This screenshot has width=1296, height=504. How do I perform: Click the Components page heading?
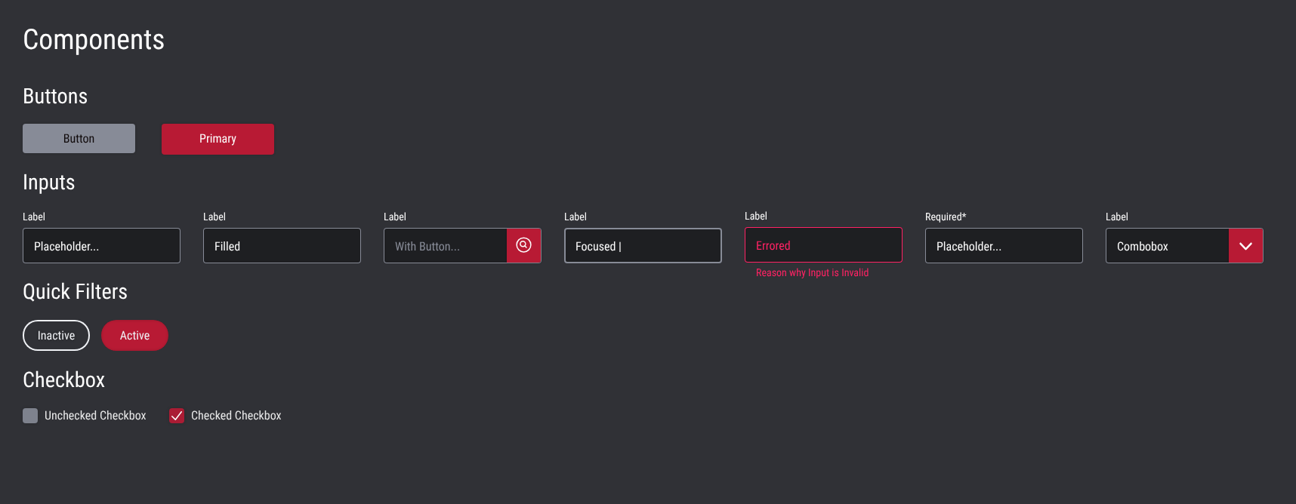point(94,40)
